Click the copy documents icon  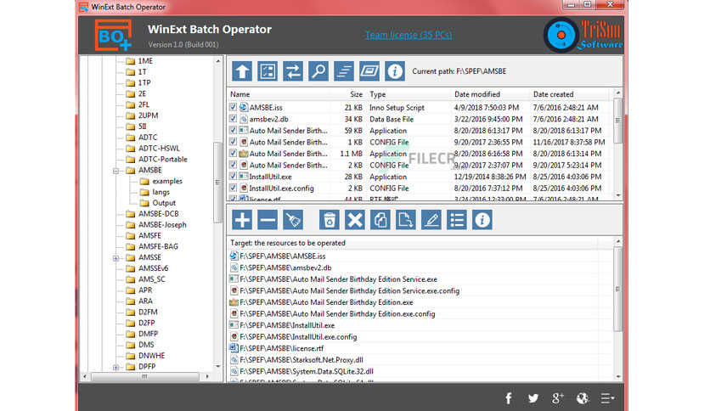pos(380,220)
